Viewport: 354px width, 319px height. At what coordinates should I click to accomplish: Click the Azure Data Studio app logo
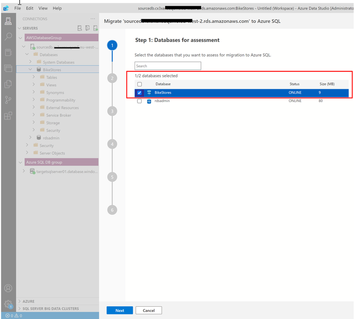click(x=6, y=8)
